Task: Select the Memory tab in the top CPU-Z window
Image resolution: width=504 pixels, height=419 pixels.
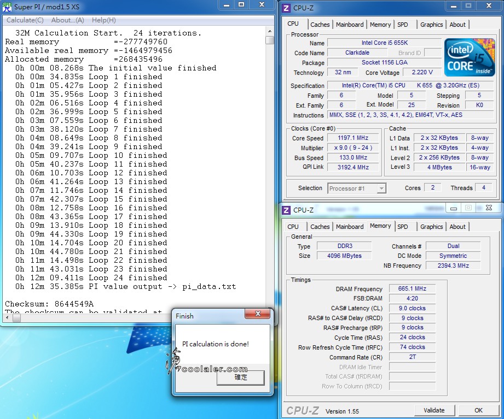Action: click(380, 25)
